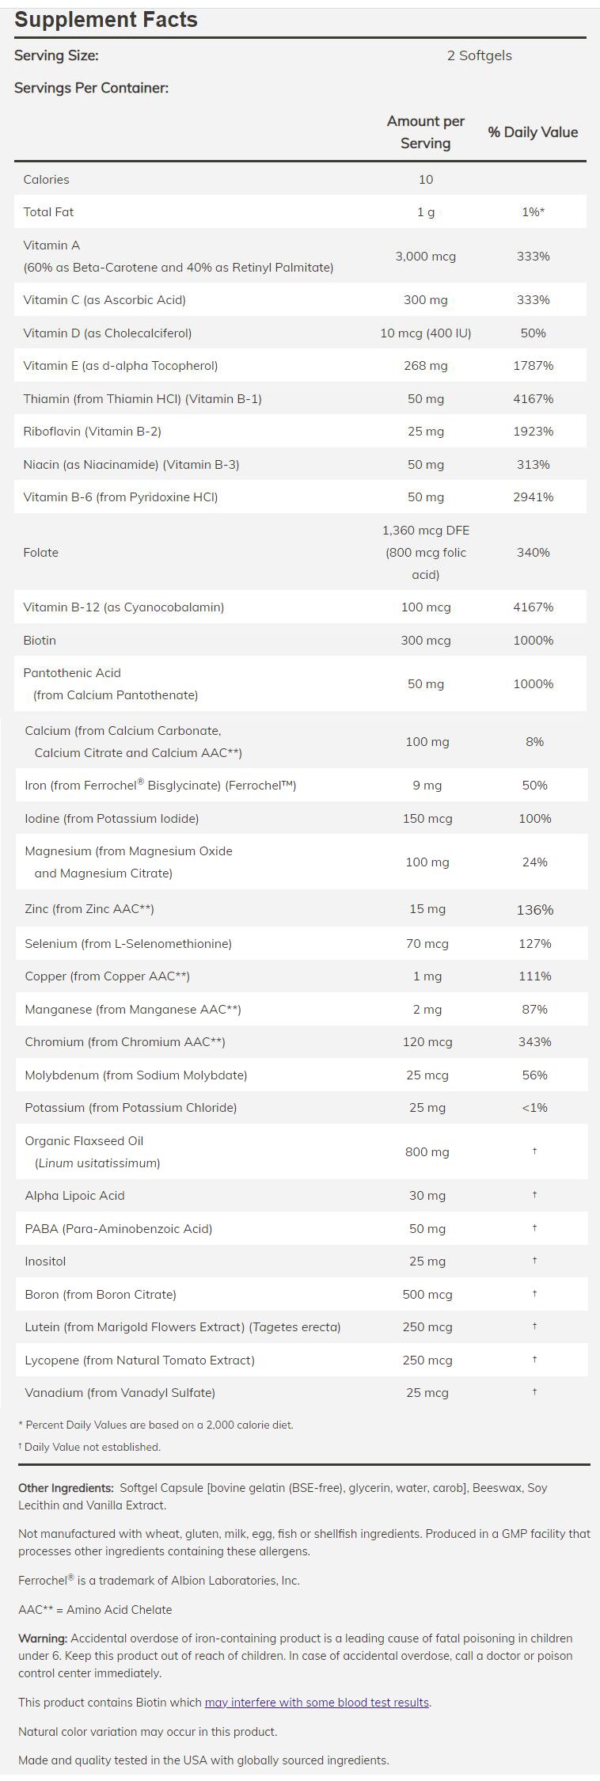Click the Organic Flaxseed Oil 800 mg amount
Screen dimensions: 600x1781
pos(427,1152)
